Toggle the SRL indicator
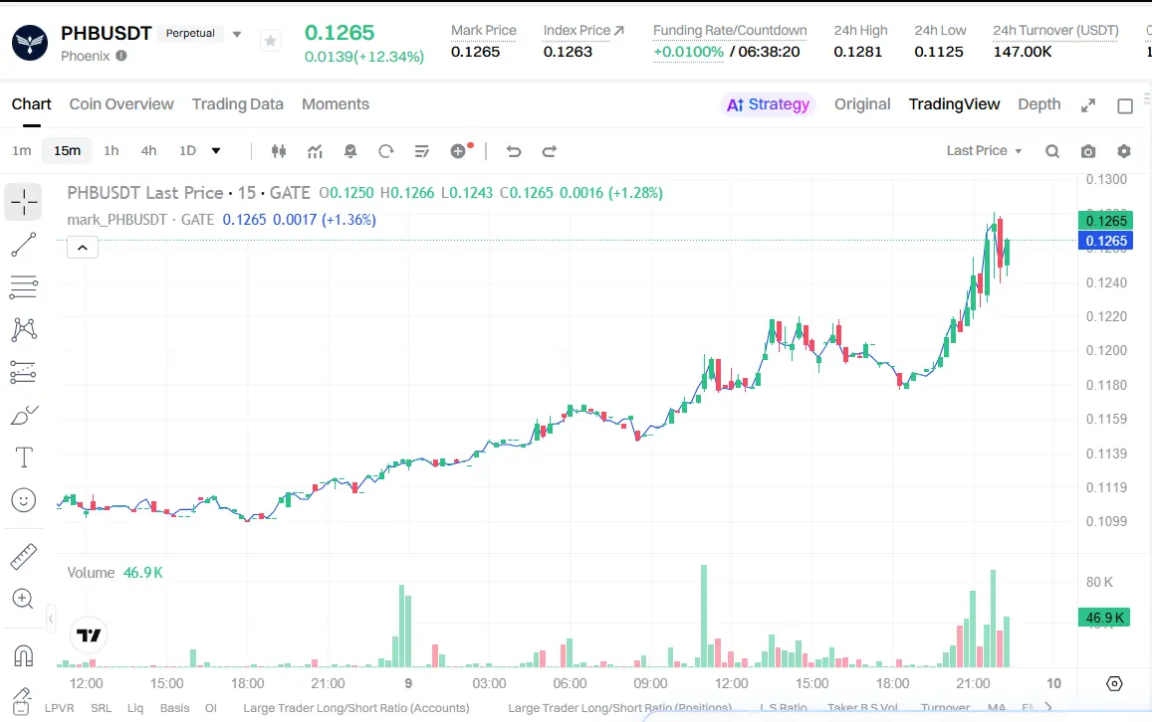The width and height of the screenshot is (1152, 722). (x=102, y=708)
